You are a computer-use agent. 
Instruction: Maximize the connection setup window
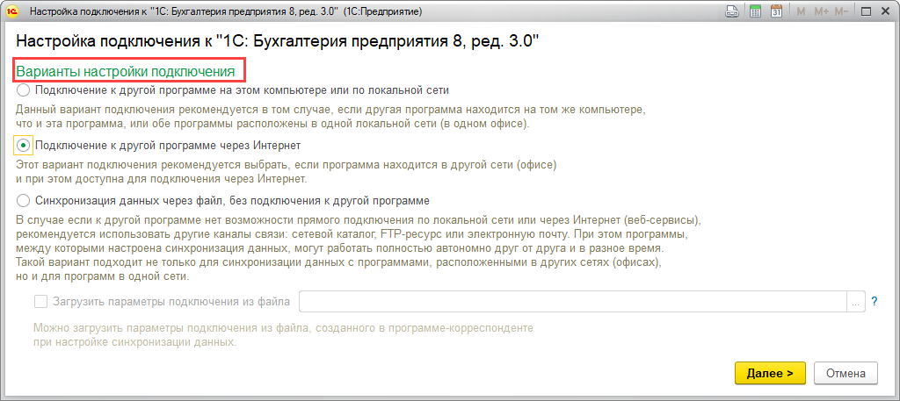[867, 12]
